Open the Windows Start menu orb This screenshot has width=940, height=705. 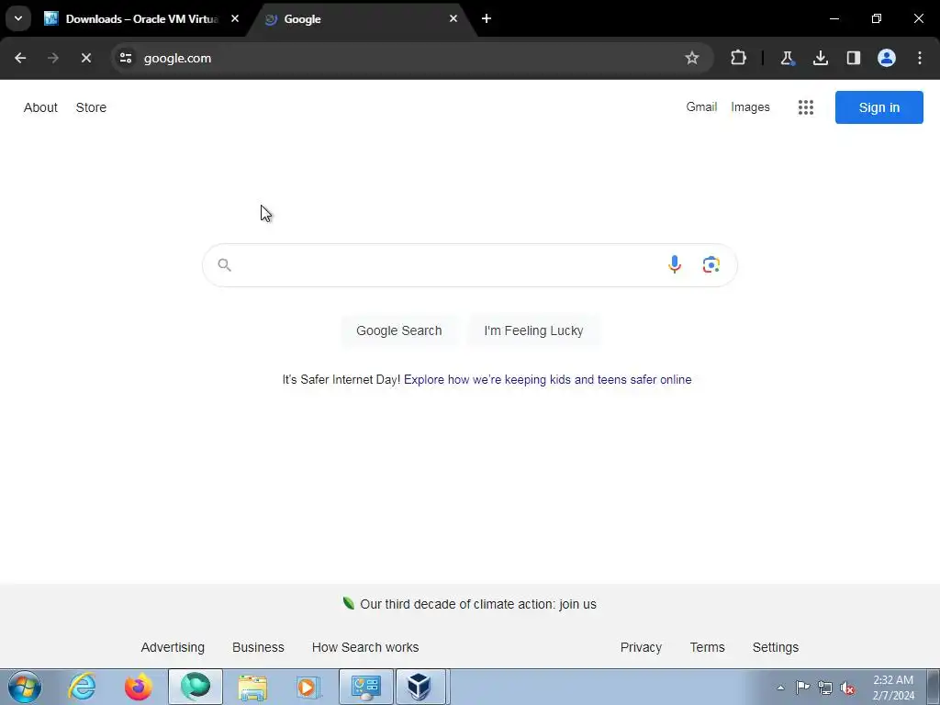pos(25,687)
